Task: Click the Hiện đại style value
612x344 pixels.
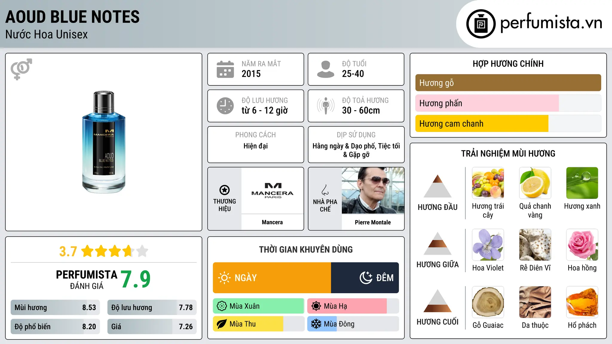Action: click(x=255, y=146)
